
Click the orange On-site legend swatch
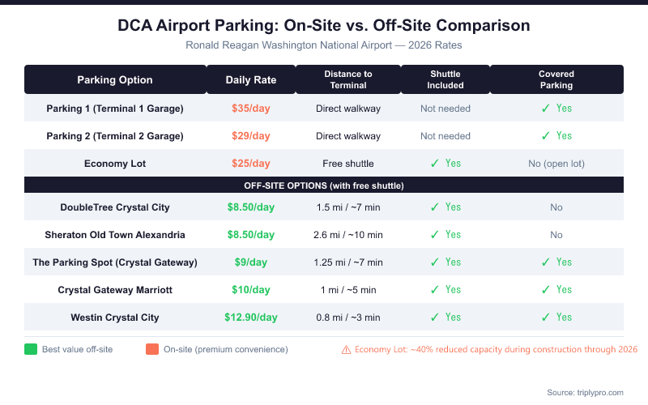click(x=151, y=350)
